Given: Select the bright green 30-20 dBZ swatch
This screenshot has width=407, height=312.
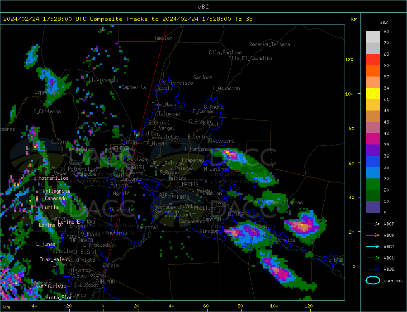Looking at the screenshot, I should click(373, 184).
